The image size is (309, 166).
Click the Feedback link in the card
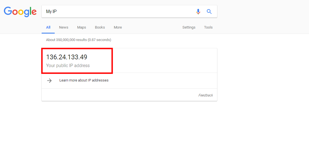click(205, 95)
